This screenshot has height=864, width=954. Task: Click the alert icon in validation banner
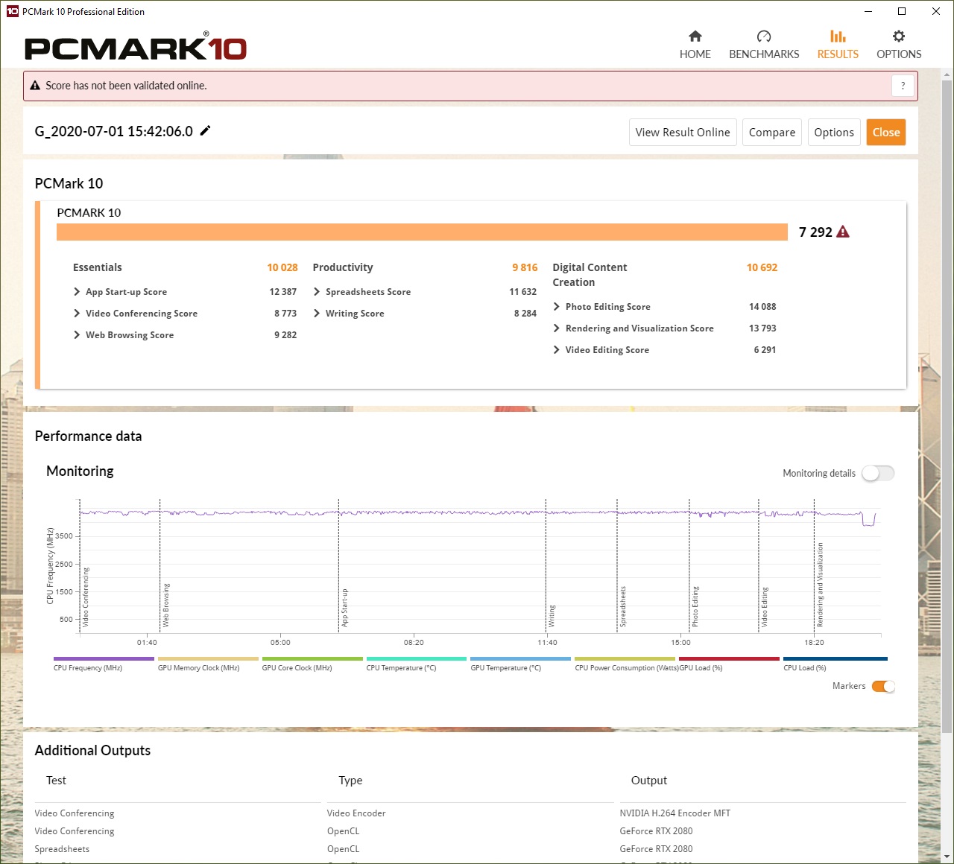(35, 86)
